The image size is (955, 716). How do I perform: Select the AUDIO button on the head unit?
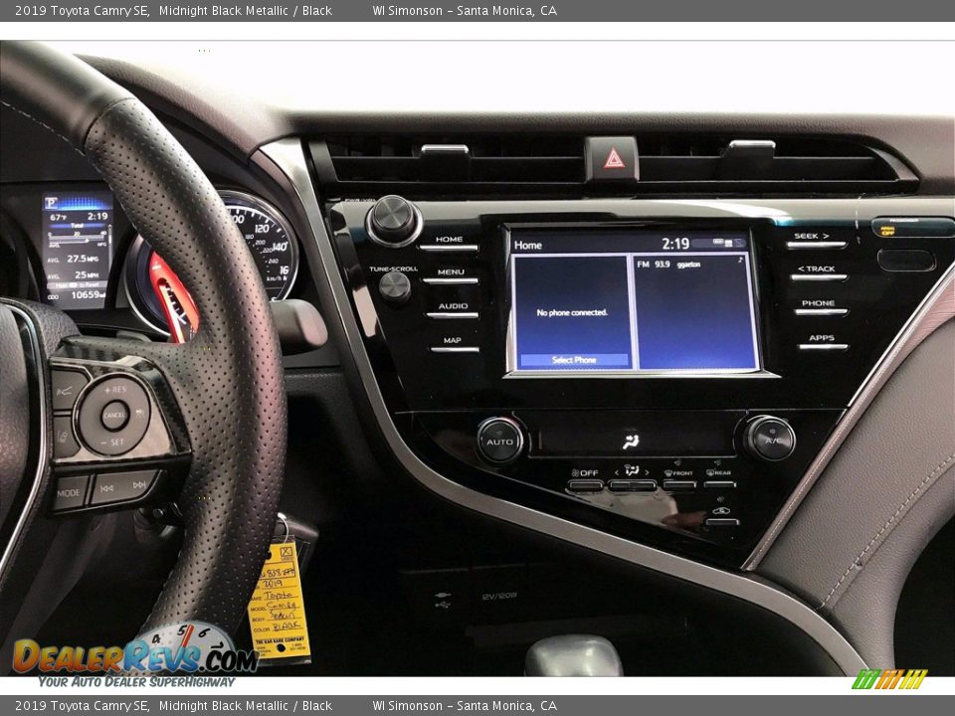tap(454, 309)
